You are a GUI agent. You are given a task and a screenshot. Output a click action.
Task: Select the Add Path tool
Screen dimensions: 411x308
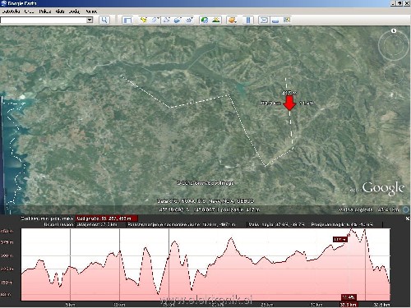tap(166, 20)
